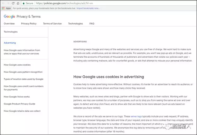
Task: Open the FAQ tab
Action: point(92,24)
